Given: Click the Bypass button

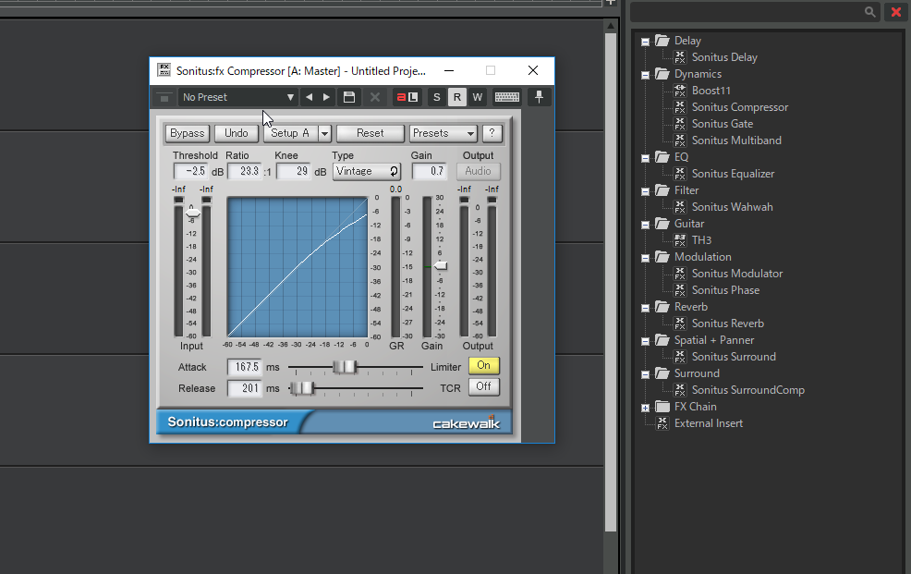Looking at the screenshot, I should coord(187,133).
